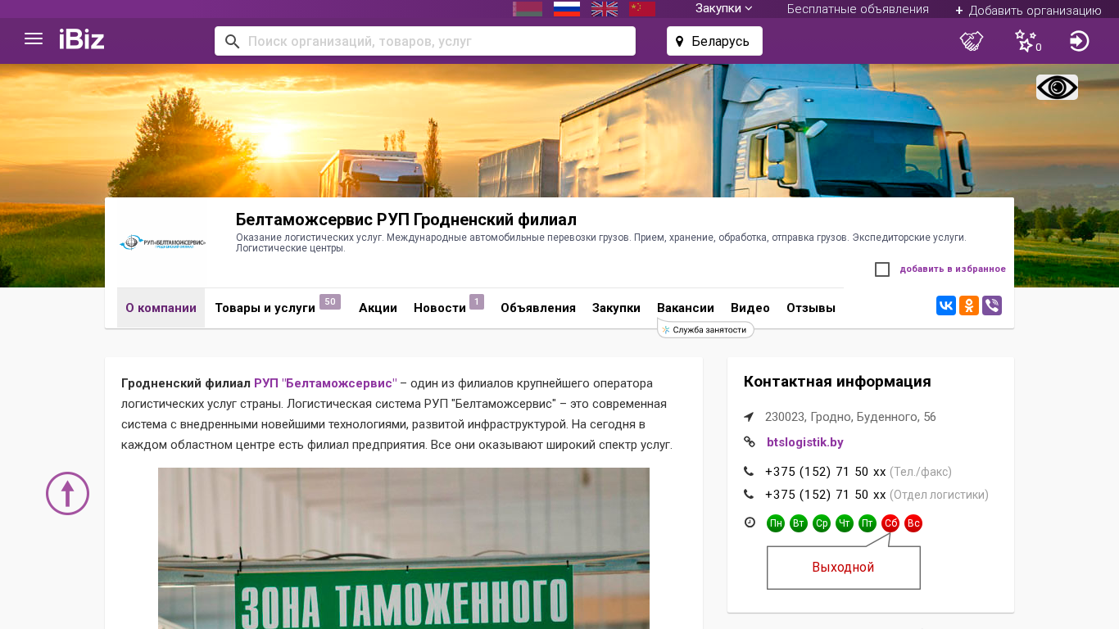This screenshot has height=629, width=1119.
Task: Switch language to Chinese flag
Action: (x=642, y=9)
